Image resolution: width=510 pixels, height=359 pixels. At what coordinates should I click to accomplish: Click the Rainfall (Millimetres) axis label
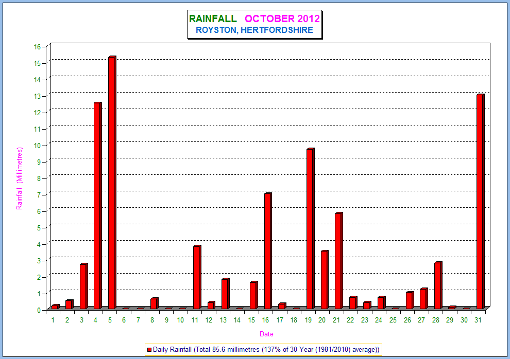20,178
